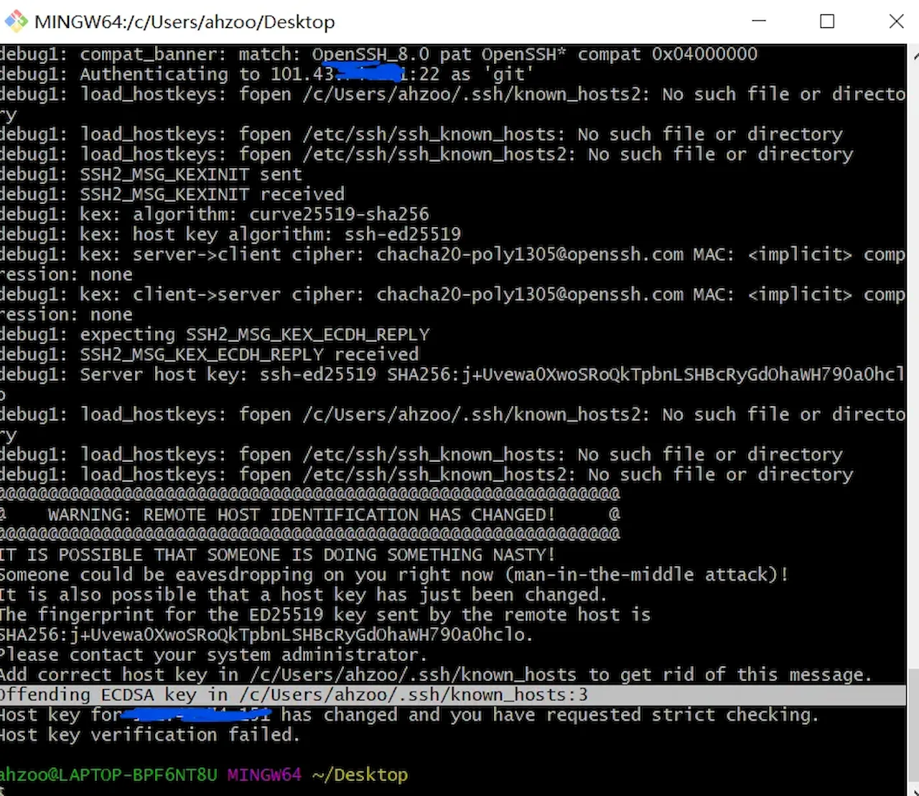Click the scrollbar up arrow
919x796 pixels.
(914, 53)
